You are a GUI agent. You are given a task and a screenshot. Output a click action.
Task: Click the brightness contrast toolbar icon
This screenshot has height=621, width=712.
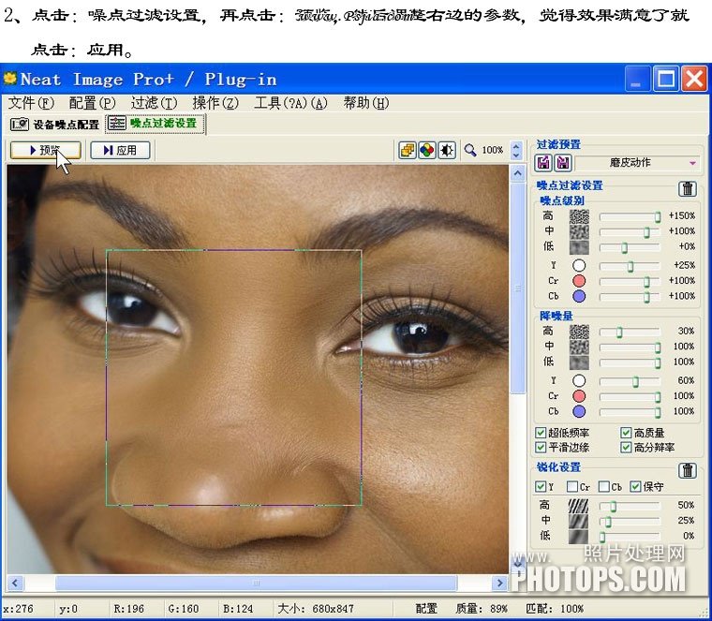click(x=447, y=150)
